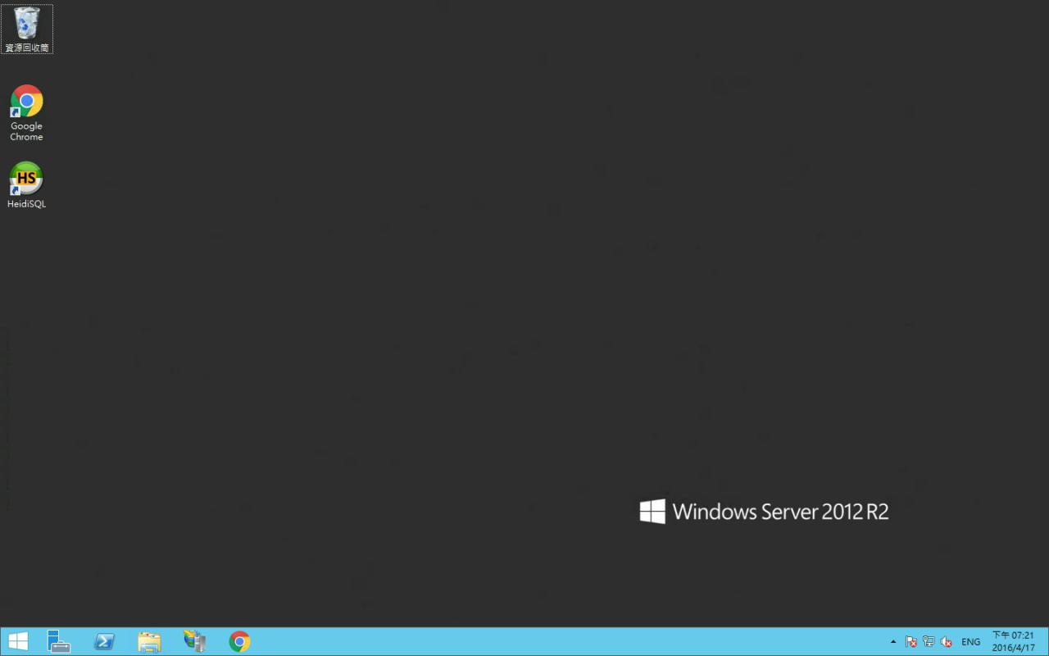
Task: Open the globe-and-server IIS Manager taskbar icon
Action: [194, 641]
